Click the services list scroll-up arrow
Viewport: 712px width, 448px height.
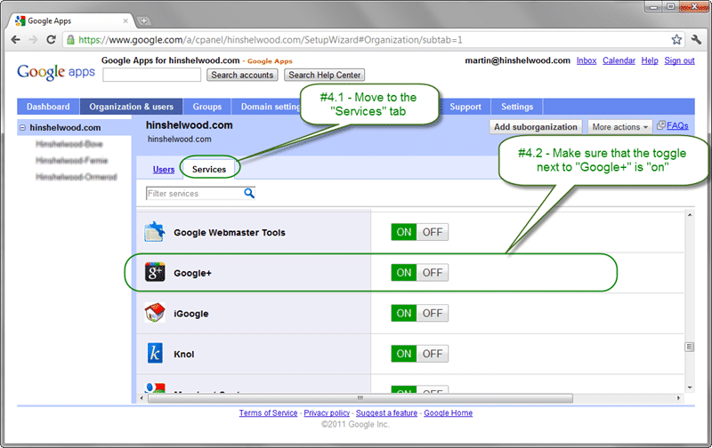[690, 215]
